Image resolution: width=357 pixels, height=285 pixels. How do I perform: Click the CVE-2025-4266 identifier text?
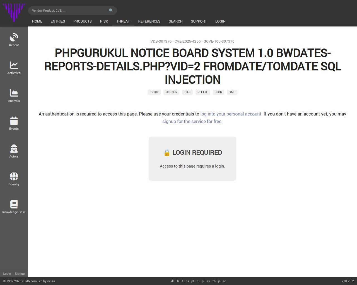(x=188, y=41)
